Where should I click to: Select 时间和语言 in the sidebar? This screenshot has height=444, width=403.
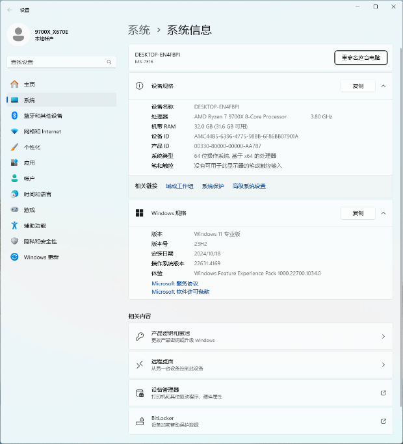click(62, 194)
